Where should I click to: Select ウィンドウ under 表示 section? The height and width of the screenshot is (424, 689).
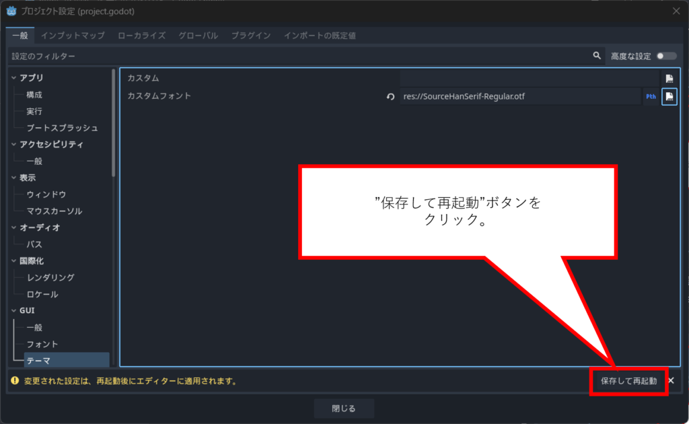[x=46, y=195]
